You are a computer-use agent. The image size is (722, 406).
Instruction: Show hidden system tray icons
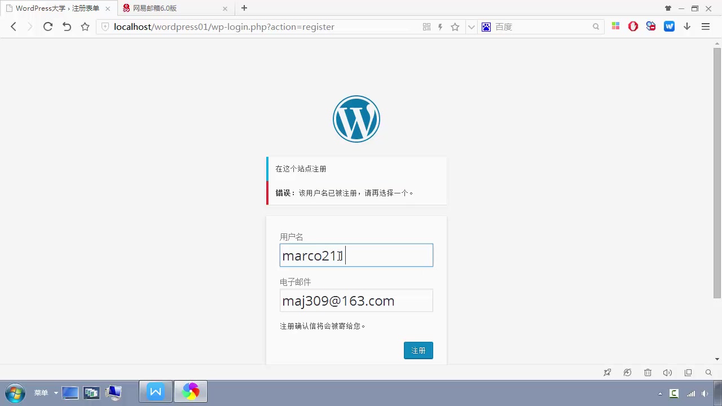pyautogui.click(x=660, y=394)
